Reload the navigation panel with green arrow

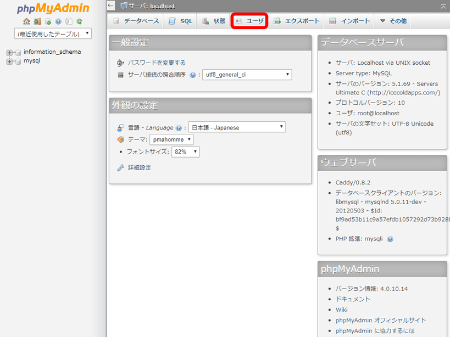point(79,21)
